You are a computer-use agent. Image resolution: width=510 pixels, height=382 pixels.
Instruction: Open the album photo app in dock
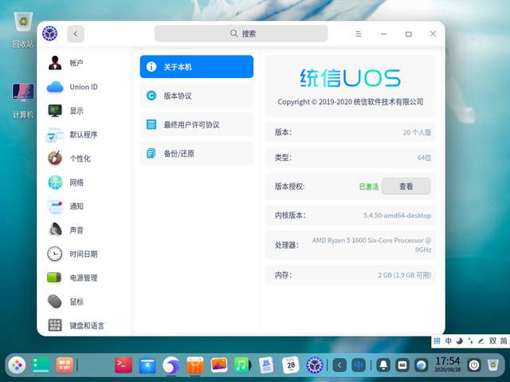(x=219, y=365)
